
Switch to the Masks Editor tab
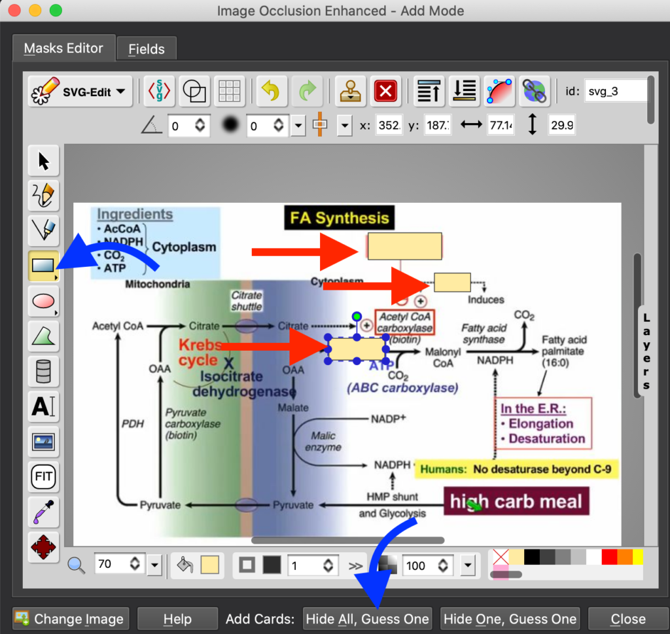pyautogui.click(x=64, y=48)
